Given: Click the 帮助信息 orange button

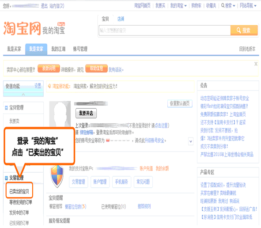Looking at the screenshot, I should click(x=96, y=68).
